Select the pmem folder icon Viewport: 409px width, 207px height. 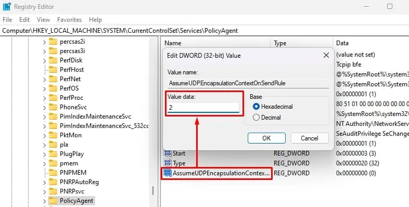coord(53,163)
